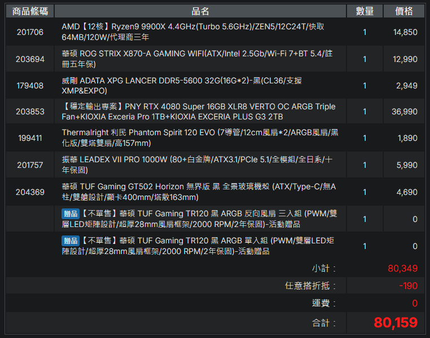Click the TUF Gaming TR120 單入組 gift description
The image size is (430, 338).
click(198, 246)
